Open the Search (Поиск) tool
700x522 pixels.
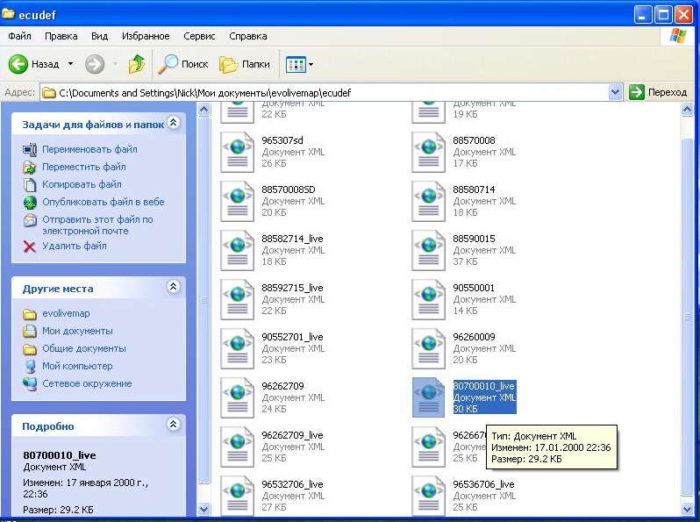[x=182, y=64]
